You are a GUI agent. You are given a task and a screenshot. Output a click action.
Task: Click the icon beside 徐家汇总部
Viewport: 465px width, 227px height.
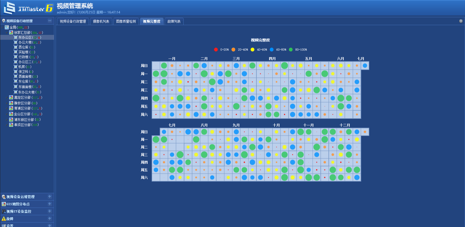coord(11,32)
